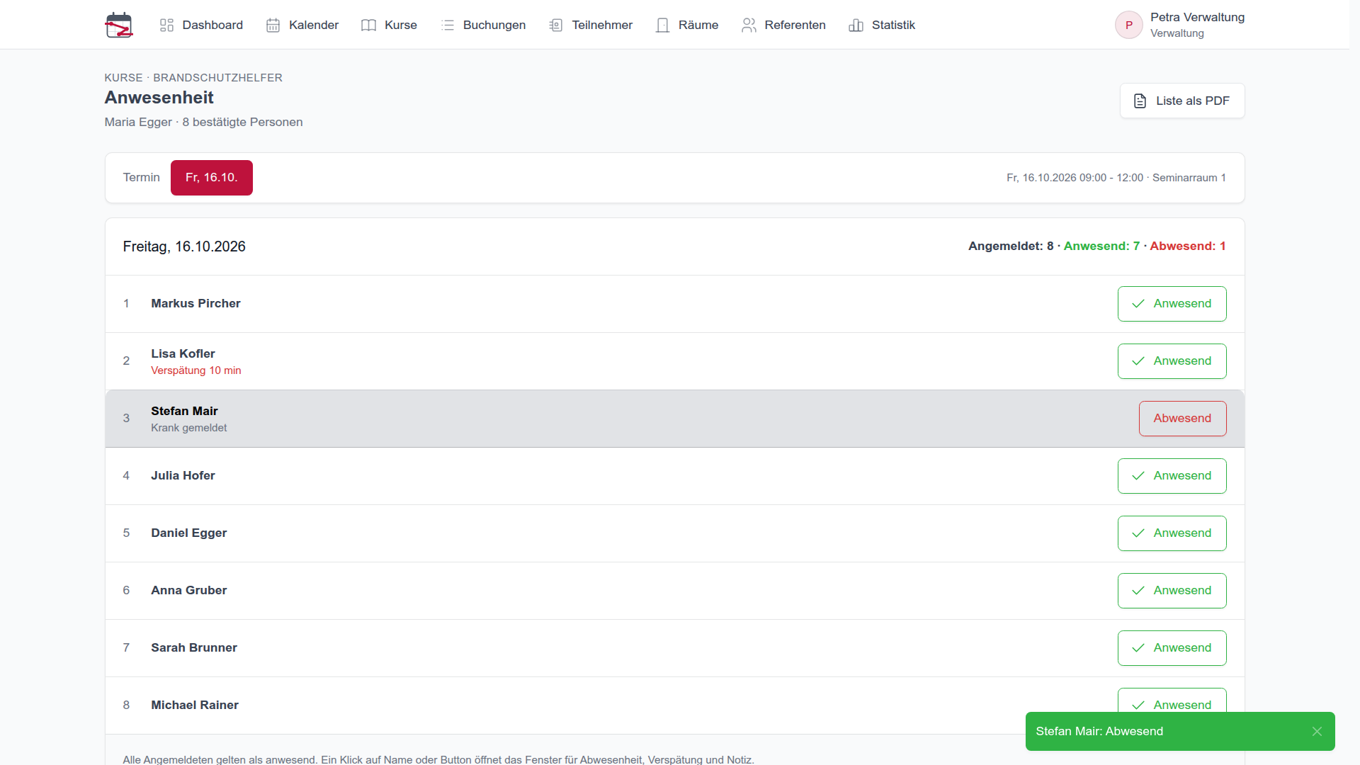Export Liste als PDF

coord(1181,101)
